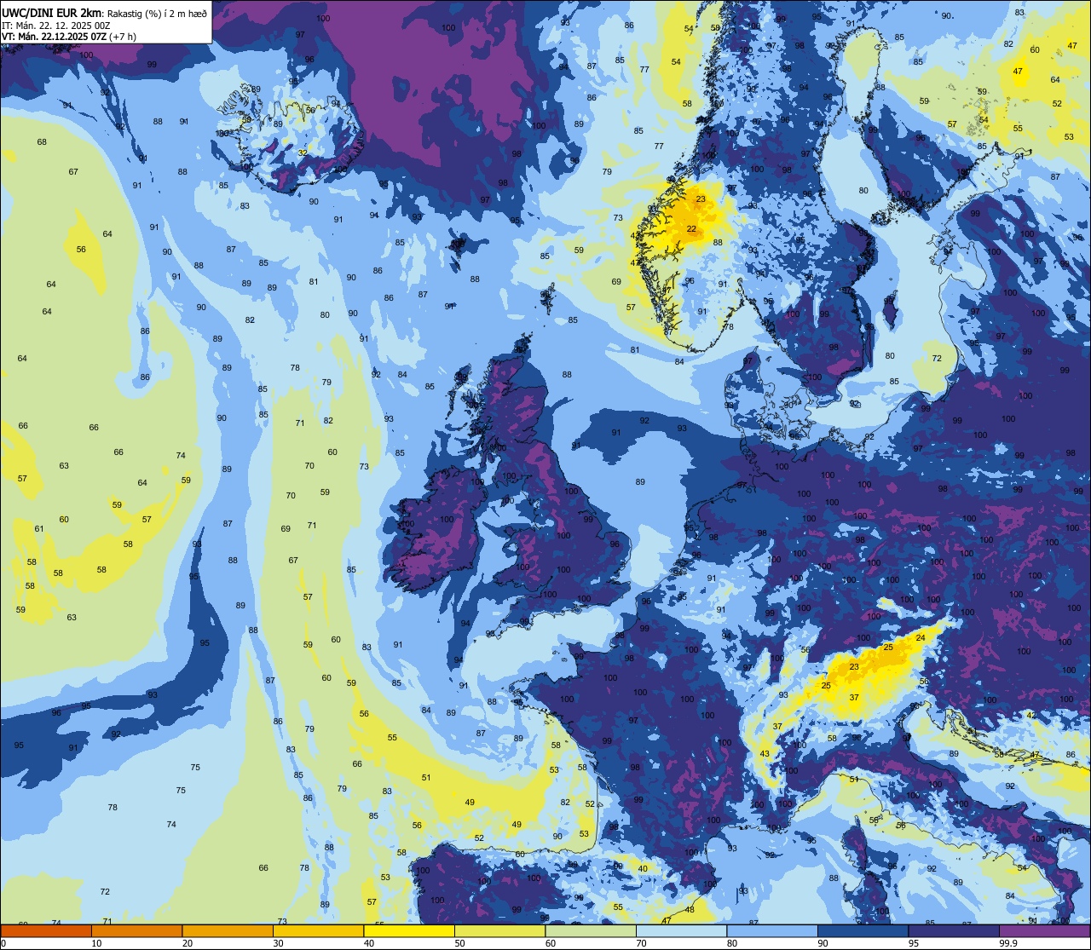Click the legend tick label 20

pyautogui.click(x=188, y=943)
